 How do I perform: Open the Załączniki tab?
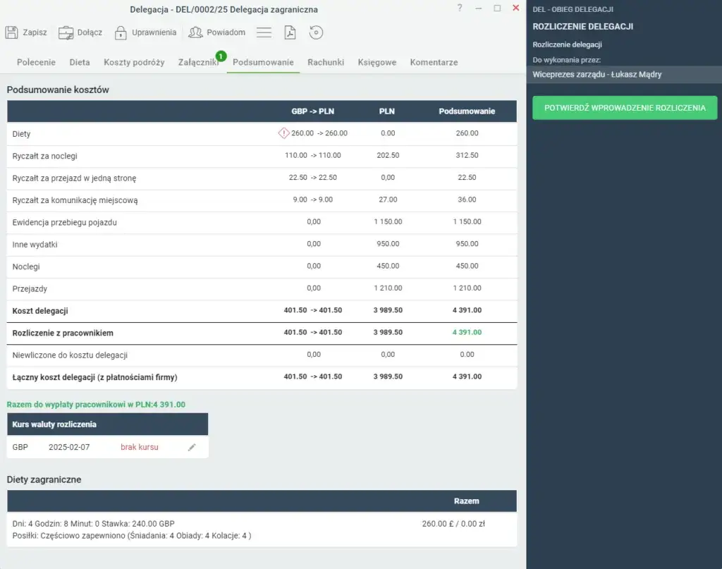tap(198, 62)
